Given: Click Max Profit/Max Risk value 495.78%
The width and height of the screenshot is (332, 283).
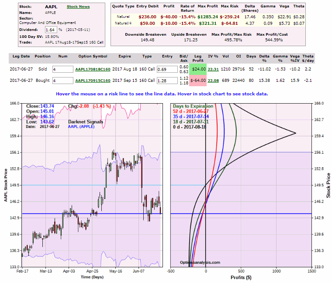Looking at the screenshot, I should coord(233,40).
